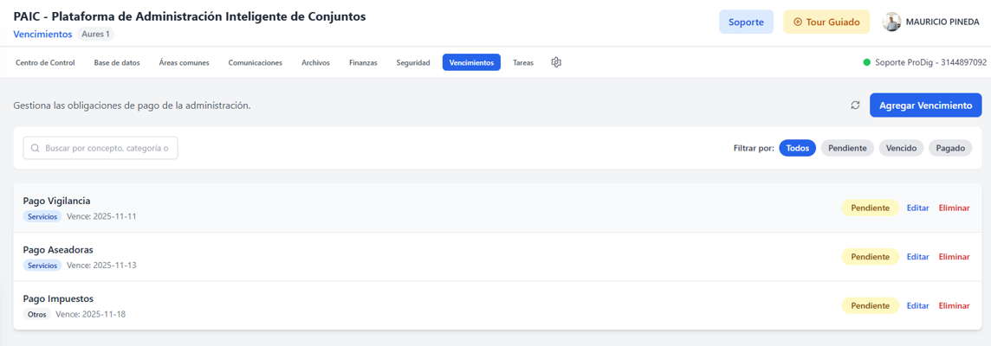This screenshot has width=991, height=346.
Task: Open the Centro de Control tab
Action: coord(45,62)
